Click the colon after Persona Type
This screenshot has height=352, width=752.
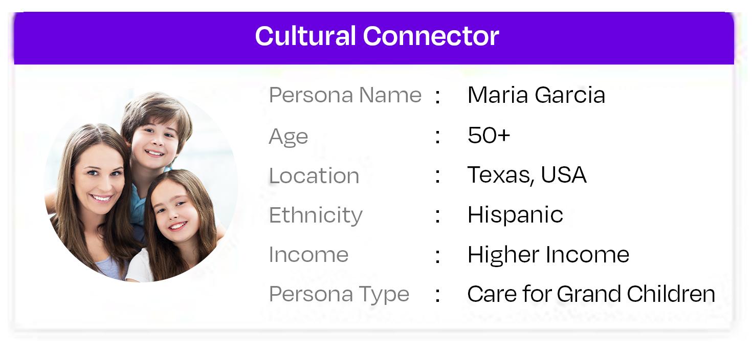pyautogui.click(x=438, y=295)
